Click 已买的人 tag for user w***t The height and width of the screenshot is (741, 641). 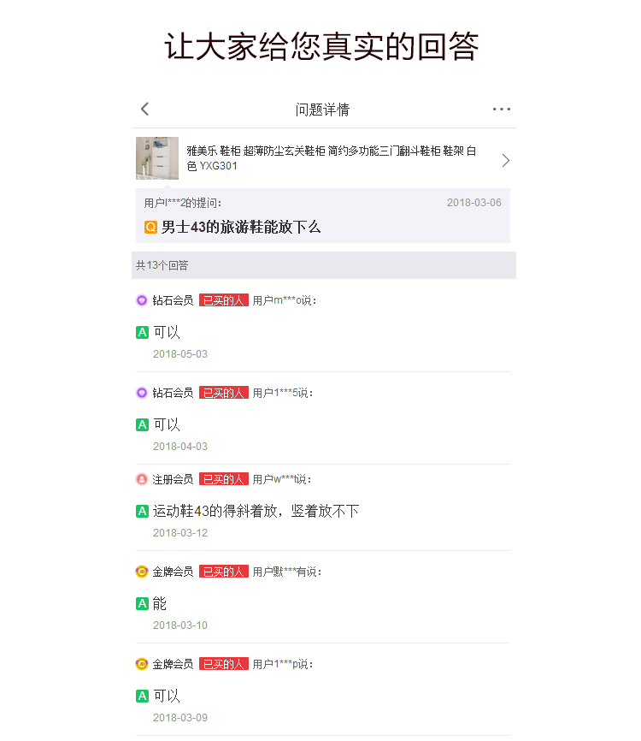coord(224,479)
